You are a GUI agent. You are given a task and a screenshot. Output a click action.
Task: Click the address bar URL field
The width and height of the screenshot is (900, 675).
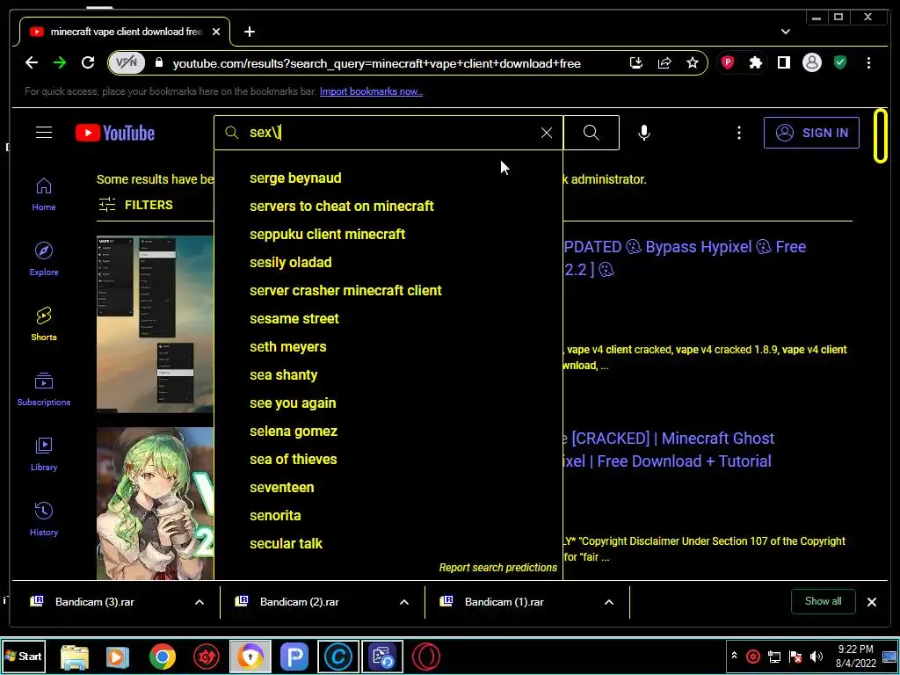tap(376, 63)
